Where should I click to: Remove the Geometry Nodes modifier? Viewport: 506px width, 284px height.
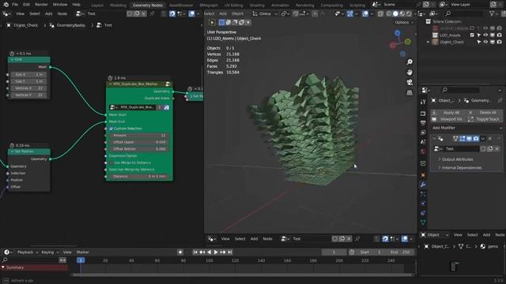490,139
